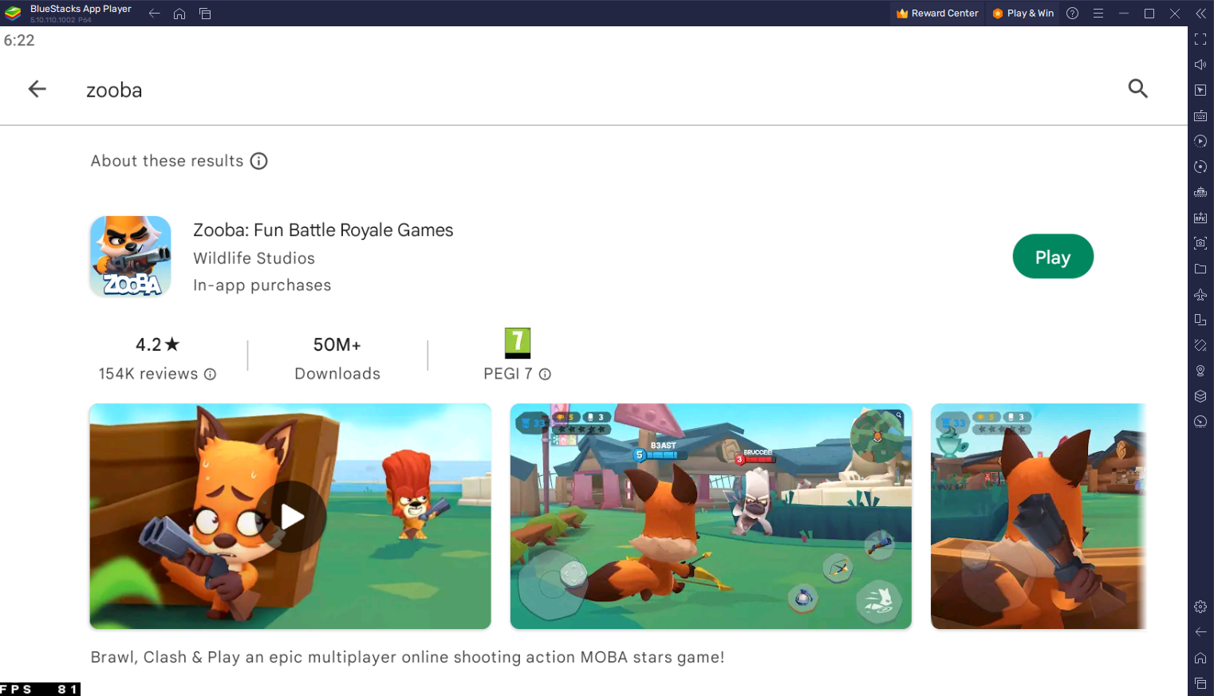
Task: Shake the virtual device
Action: 1200,344
